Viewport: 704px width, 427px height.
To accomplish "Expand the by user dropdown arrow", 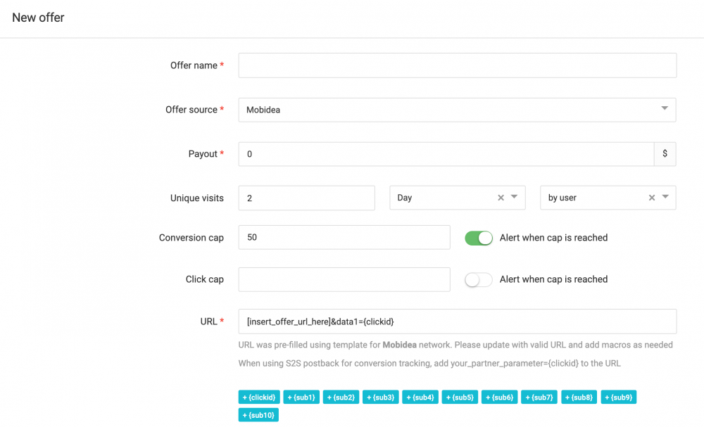I will tap(665, 197).
